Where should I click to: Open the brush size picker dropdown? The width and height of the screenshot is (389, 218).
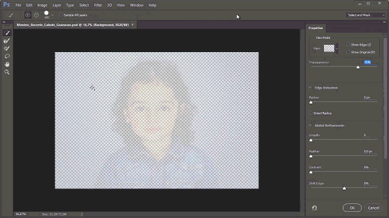pos(52,15)
